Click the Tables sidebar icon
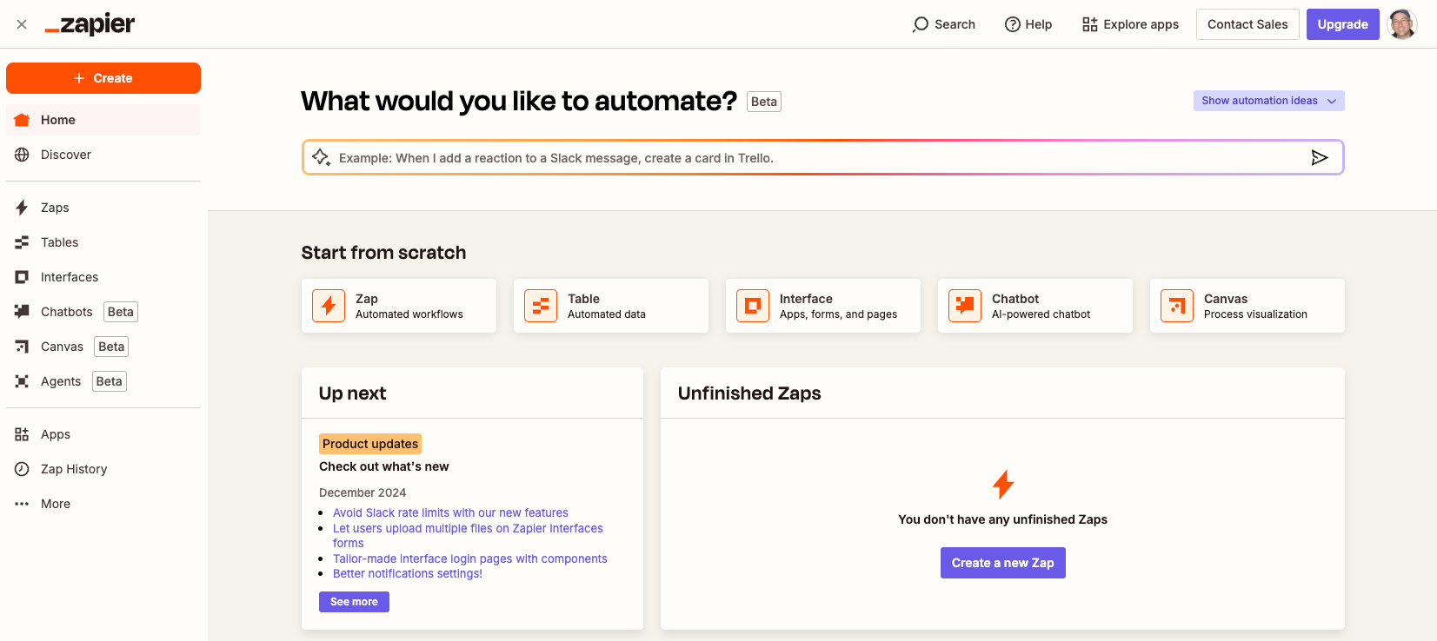Image resolution: width=1437 pixels, height=641 pixels. [x=22, y=242]
